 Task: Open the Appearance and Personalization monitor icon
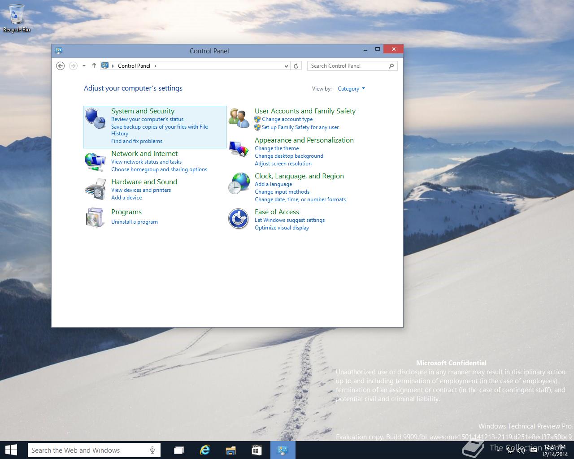(239, 149)
